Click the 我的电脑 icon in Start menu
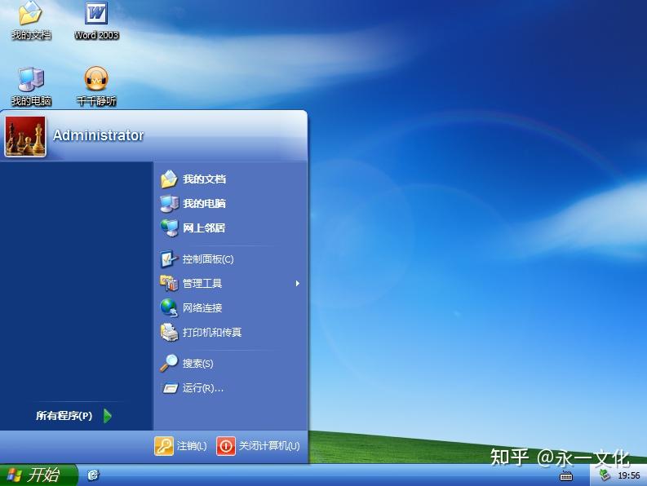 point(169,203)
